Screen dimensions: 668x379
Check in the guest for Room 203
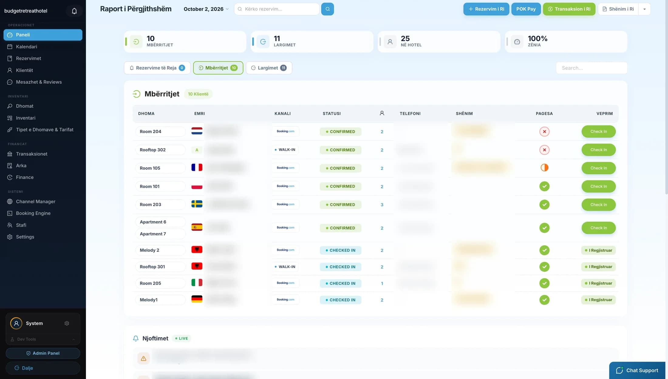pyautogui.click(x=598, y=205)
